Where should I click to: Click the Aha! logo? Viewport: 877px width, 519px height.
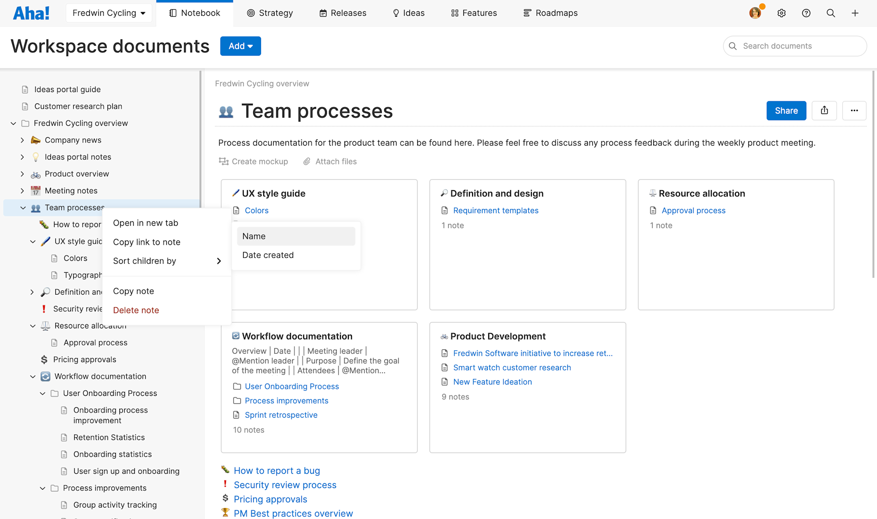coord(31,12)
